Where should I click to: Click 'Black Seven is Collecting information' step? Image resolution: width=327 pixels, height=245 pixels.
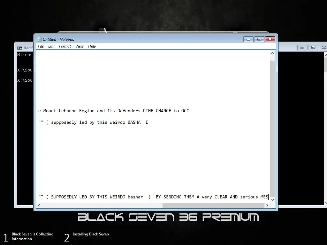coord(33,236)
